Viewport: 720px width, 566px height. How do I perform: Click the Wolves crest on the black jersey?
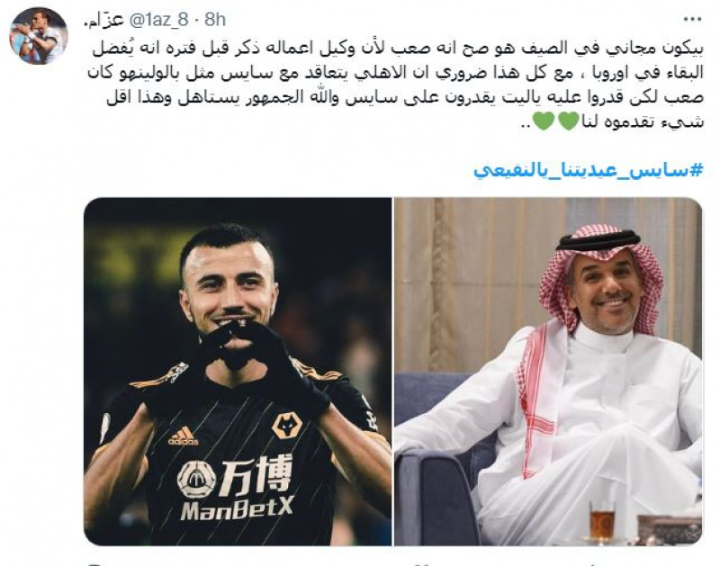[x=287, y=426]
